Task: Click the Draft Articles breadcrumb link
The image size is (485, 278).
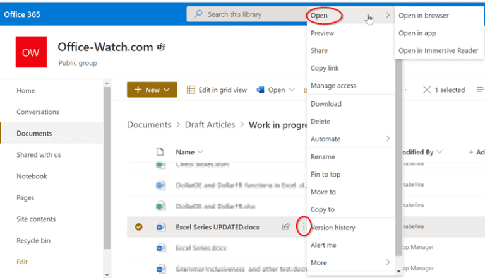Action: point(210,125)
